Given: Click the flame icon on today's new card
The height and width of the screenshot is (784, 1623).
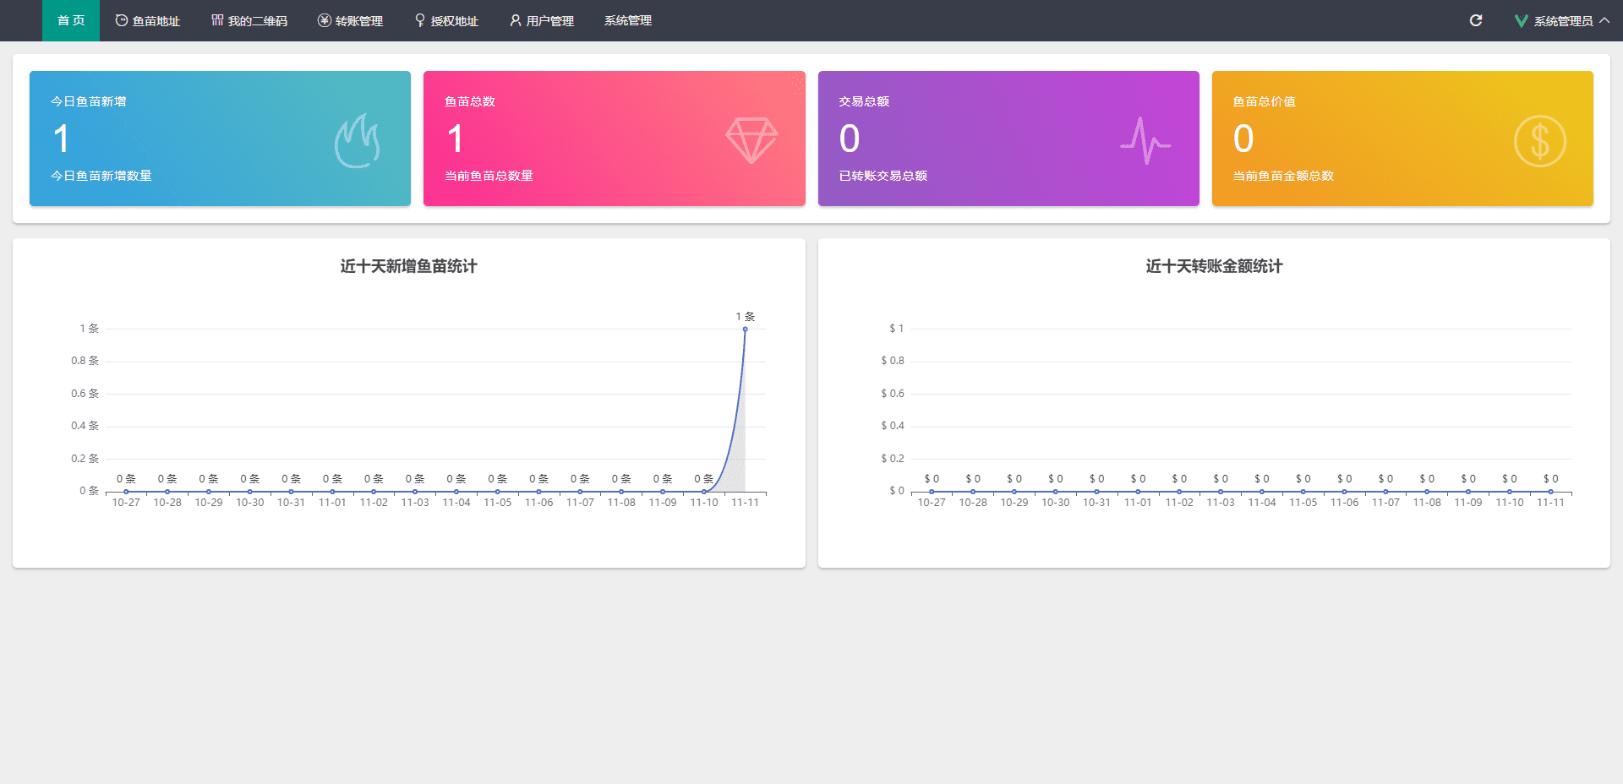Looking at the screenshot, I should pos(357,140).
